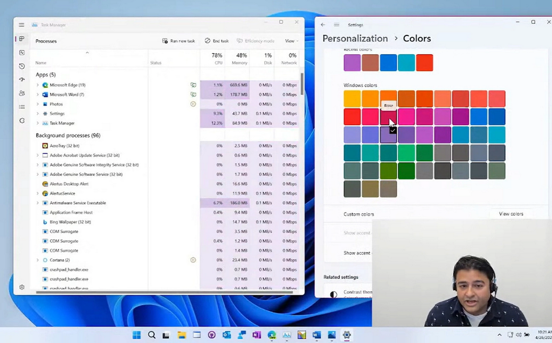Click Task Manager horizontal scrollbar at bottom
This screenshot has height=343, width=552.
[164, 292]
